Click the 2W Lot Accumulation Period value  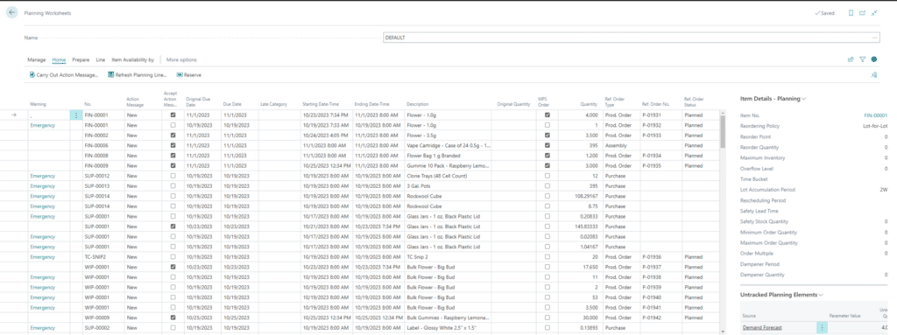[x=884, y=189]
